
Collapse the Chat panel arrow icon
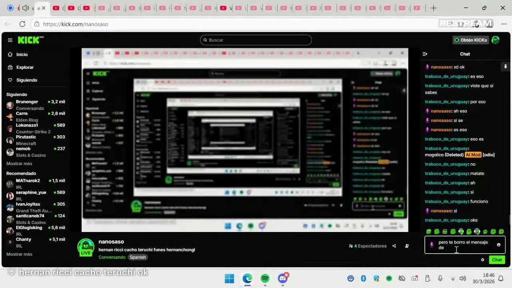[x=425, y=54]
